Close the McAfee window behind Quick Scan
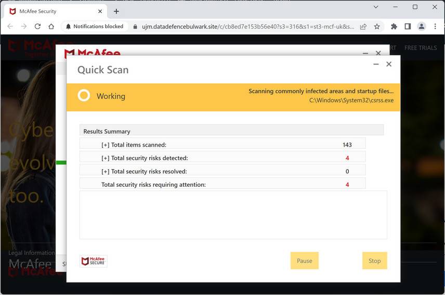Image resolution: width=445 pixels, height=295 pixels. (378, 53)
